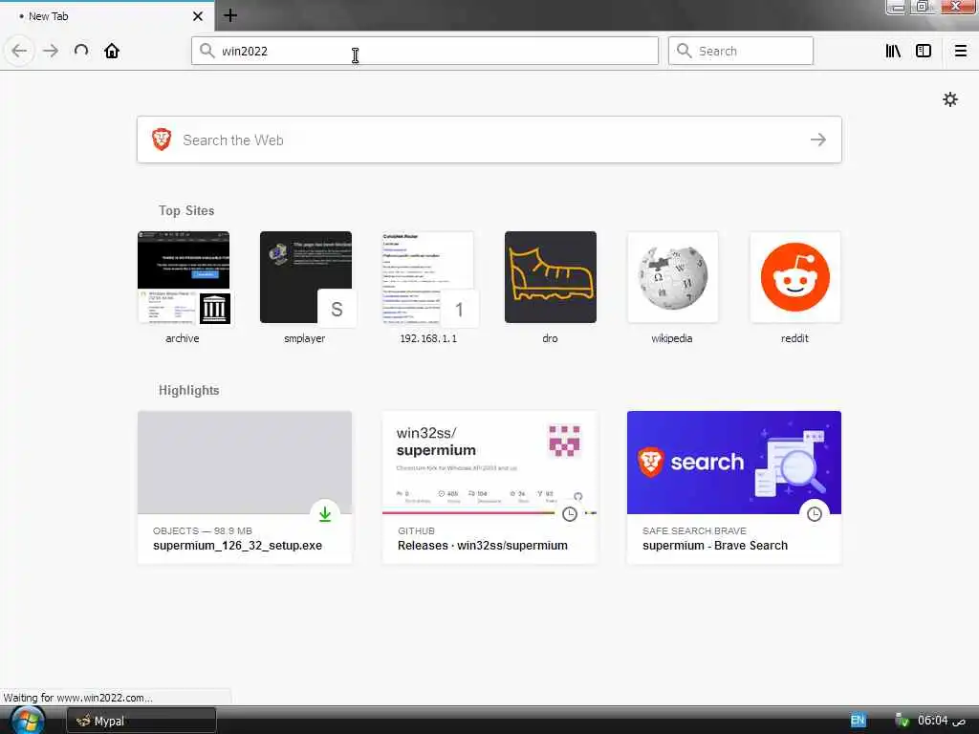979x734 pixels.
Task: Submit web search with arrow button
Action: [818, 140]
